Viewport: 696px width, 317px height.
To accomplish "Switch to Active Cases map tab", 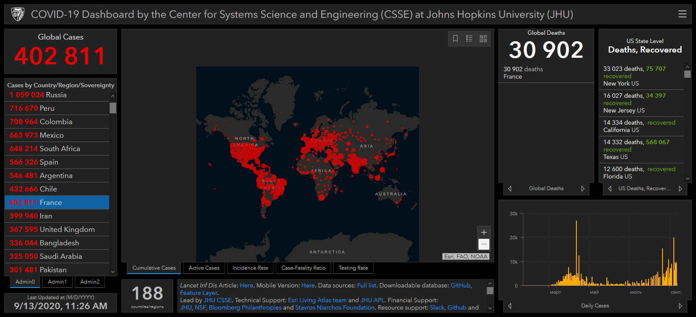I will point(204,268).
